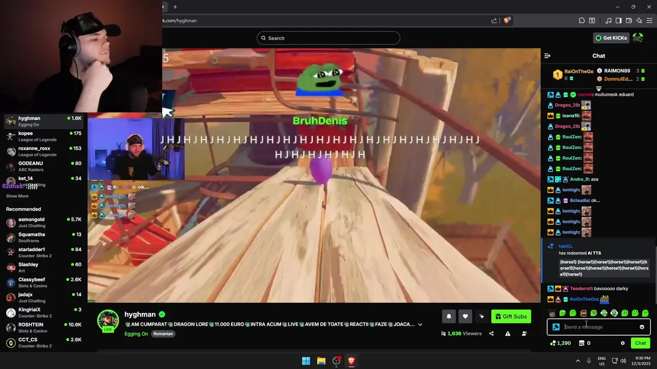Screen dimensions: 657x369
Task: Open recommended channel KingHaiX
Action: point(44,313)
